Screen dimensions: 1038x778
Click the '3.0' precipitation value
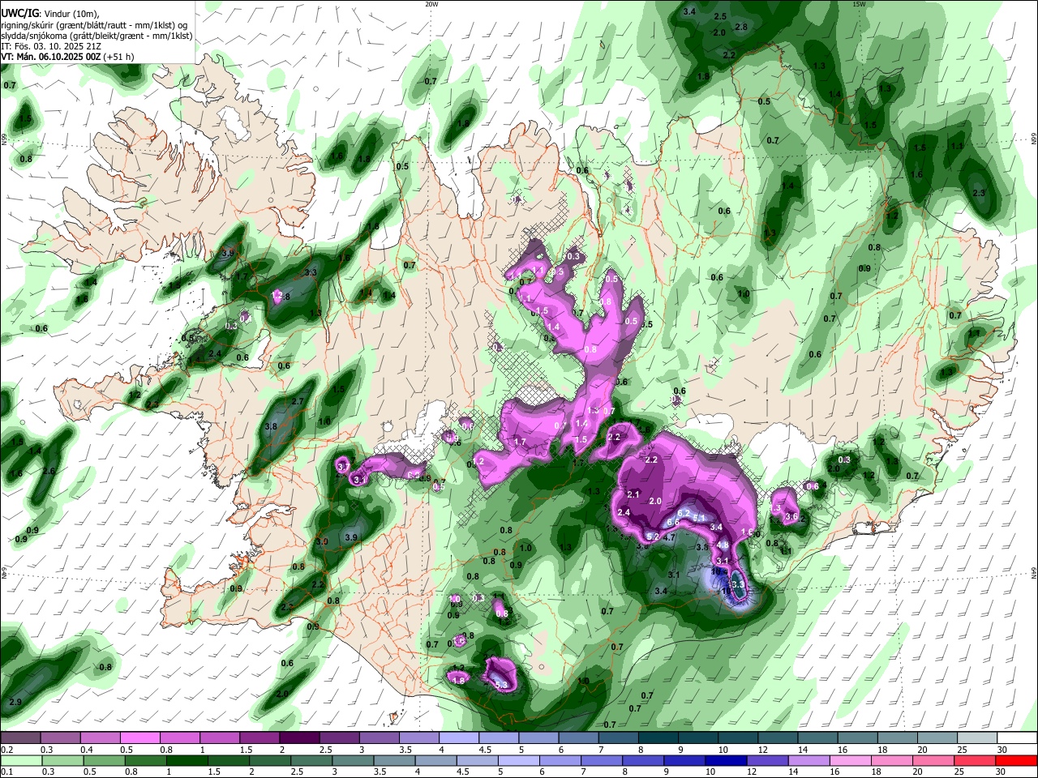(x=322, y=541)
